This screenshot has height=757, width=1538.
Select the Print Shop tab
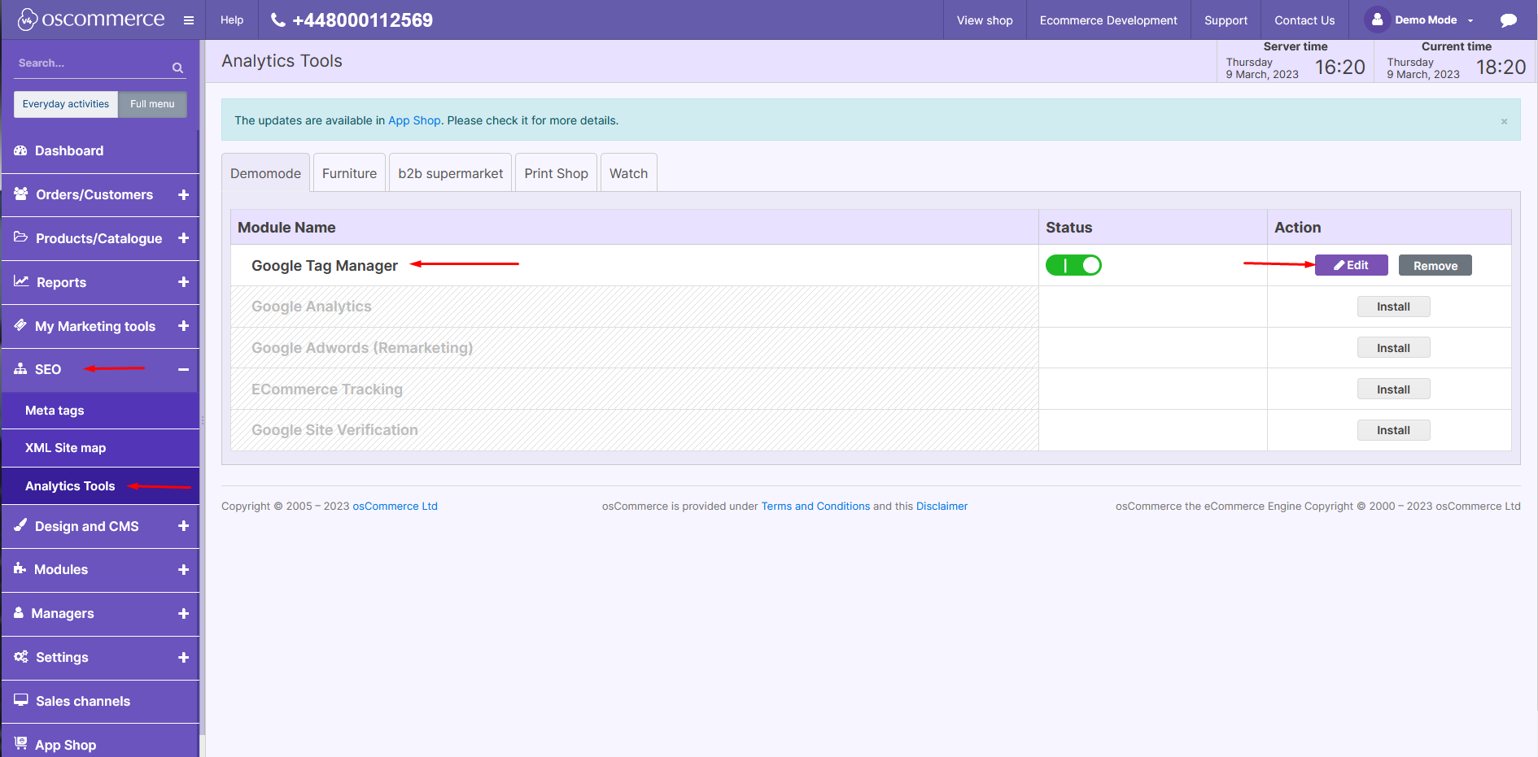coord(556,173)
